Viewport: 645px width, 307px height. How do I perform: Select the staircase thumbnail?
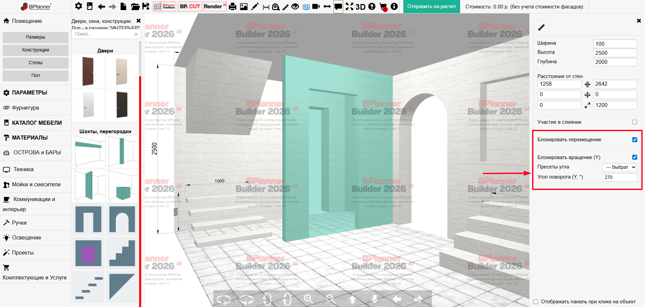[122, 253]
